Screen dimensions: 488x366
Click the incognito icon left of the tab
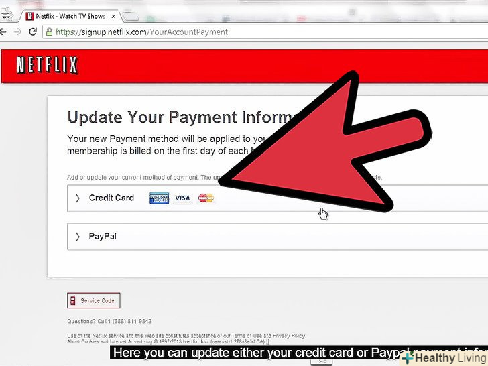(x=6, y=15)
